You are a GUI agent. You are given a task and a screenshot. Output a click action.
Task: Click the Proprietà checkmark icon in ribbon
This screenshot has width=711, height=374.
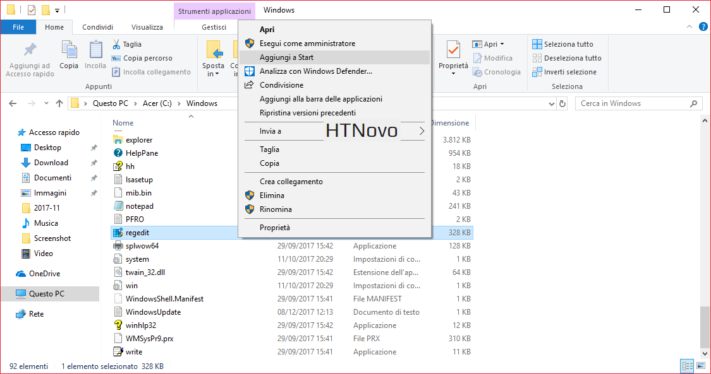click(453, 50)
